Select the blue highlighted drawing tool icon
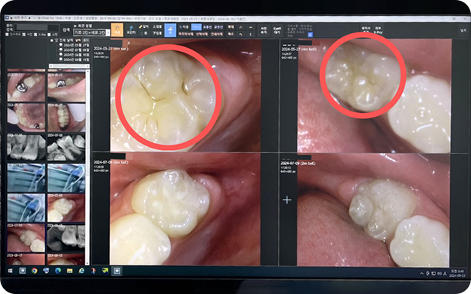 [170, 30]
